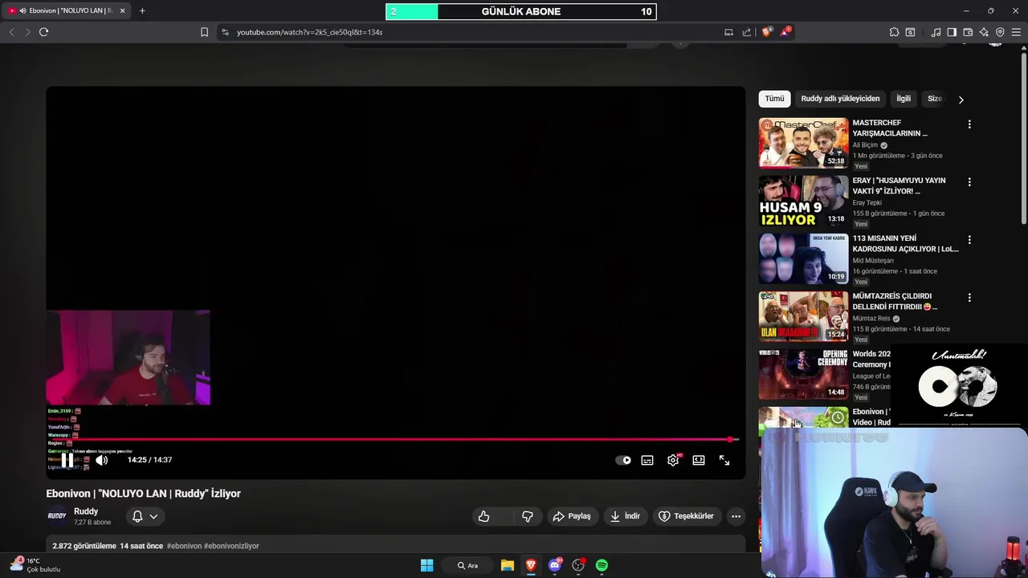Image resolution: width=1028 pixels, height=578 pixels.
Task: Toggle subtitles with the captions icon
Action: point(647,460)
